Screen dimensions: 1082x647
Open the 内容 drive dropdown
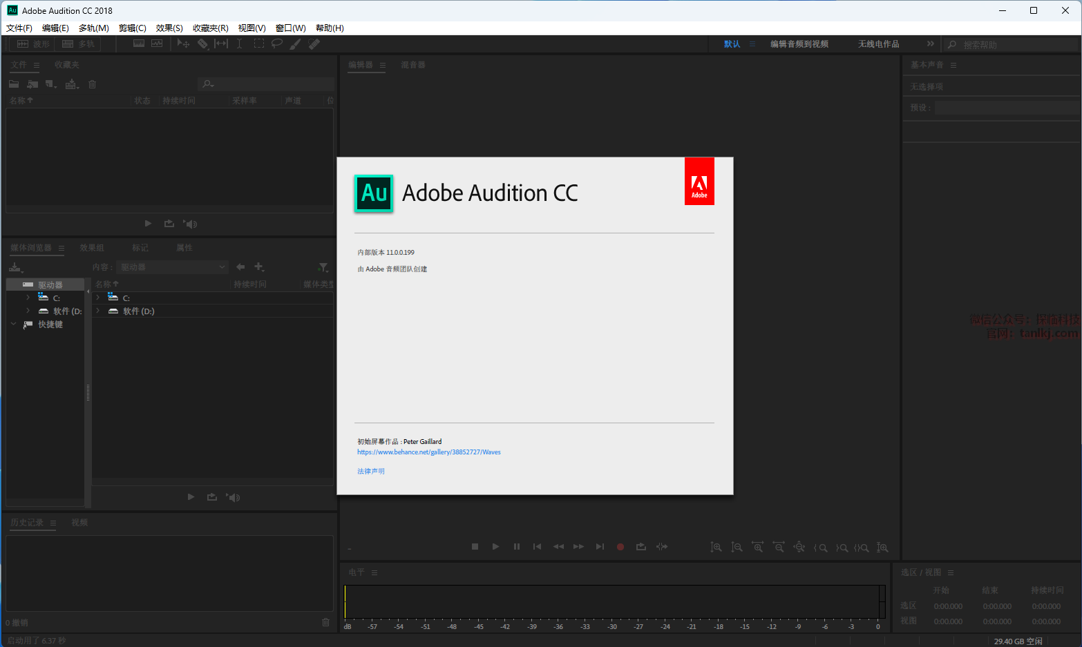173,267
